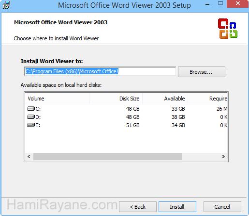Screen dimensions: 249x216
Task: Click the Required column header
Action: coord(207,99)
